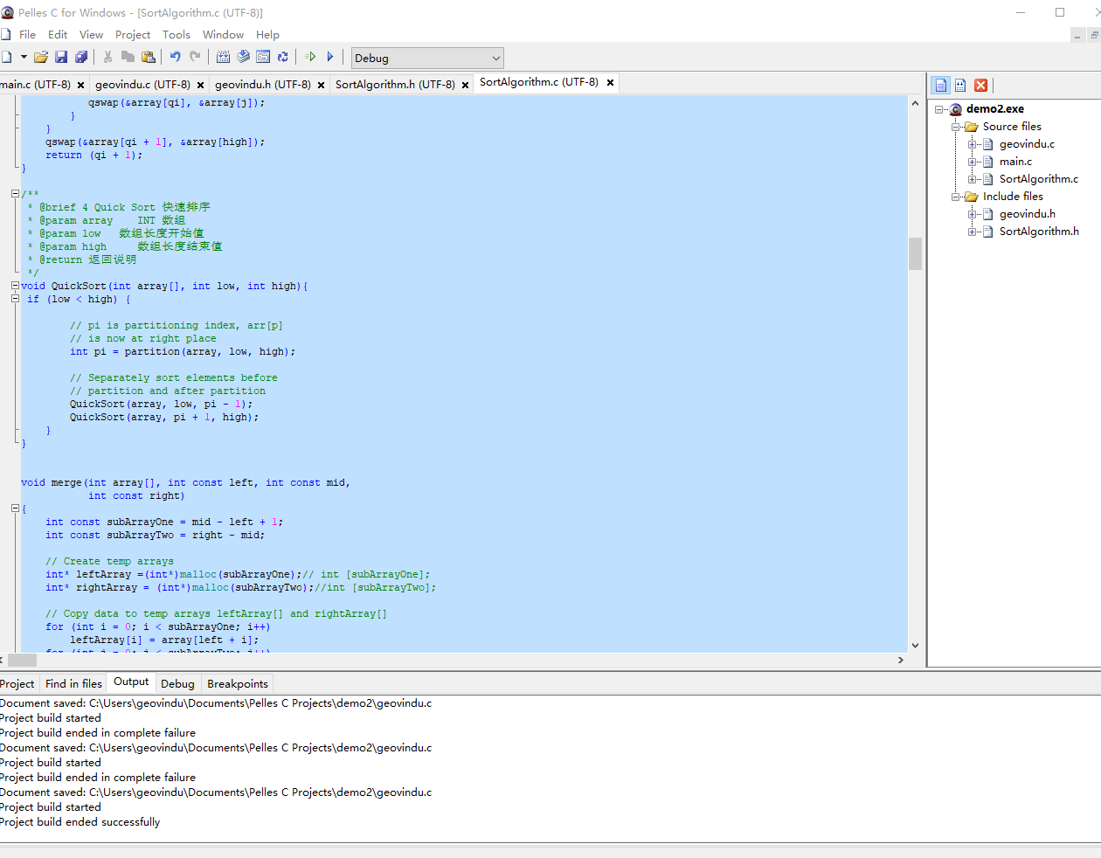
Task: Open the Debug build configuration dropdown
Action: 427,59
